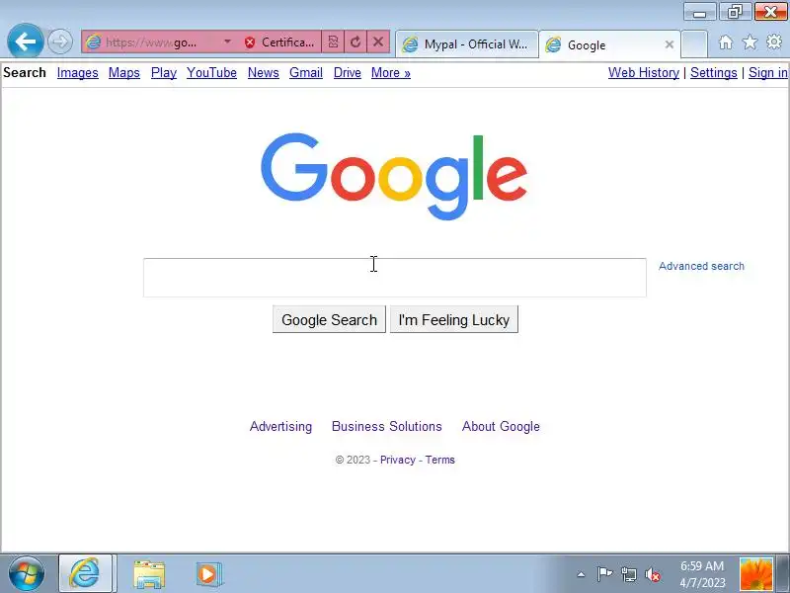The height and width of the screenshot is (593, 790).
Task: Open the Maps link
Action: click(x=124, y=73)
